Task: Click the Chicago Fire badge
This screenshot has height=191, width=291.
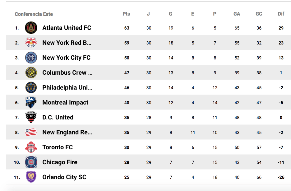Action: 31,162
